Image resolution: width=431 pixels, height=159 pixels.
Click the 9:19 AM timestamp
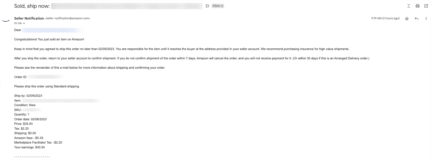click(385, 18)
